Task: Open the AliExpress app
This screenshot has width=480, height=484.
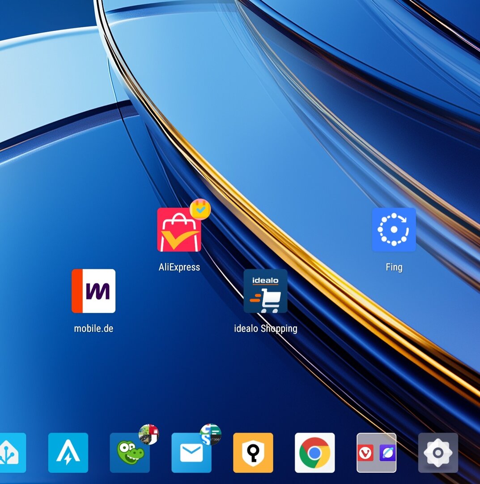Action: [x=179, y=230]
